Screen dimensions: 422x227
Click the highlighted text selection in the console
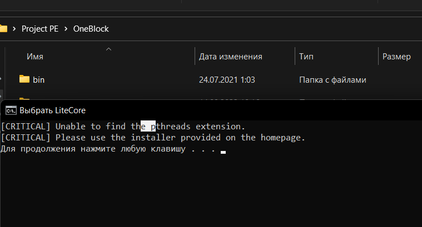coord(148,126)
